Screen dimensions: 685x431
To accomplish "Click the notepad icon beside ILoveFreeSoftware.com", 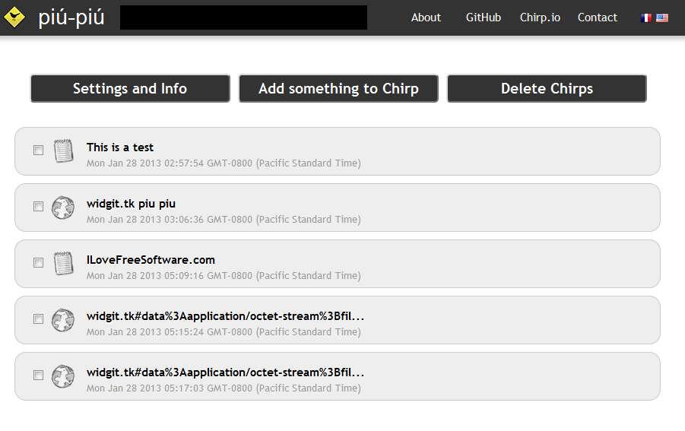I will (x=63, y=263).
